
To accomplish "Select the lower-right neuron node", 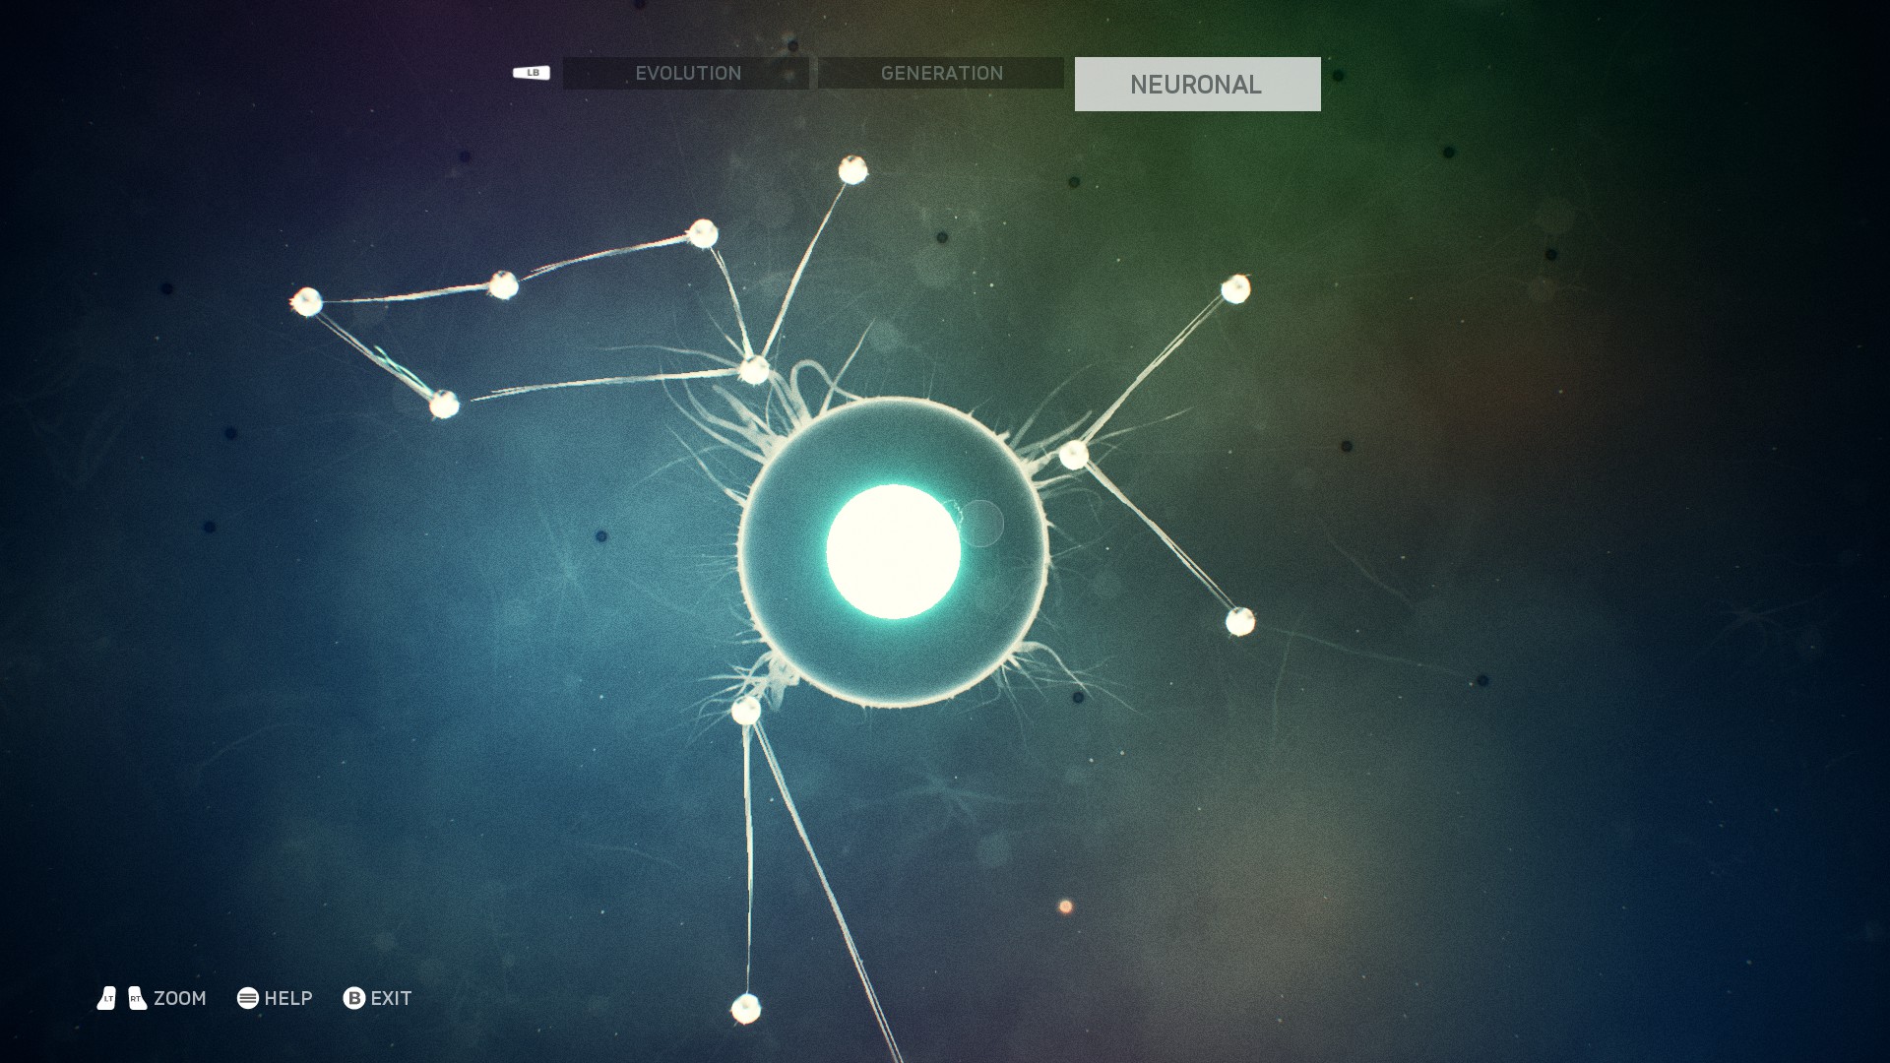I will click(x=1240, y=621).
